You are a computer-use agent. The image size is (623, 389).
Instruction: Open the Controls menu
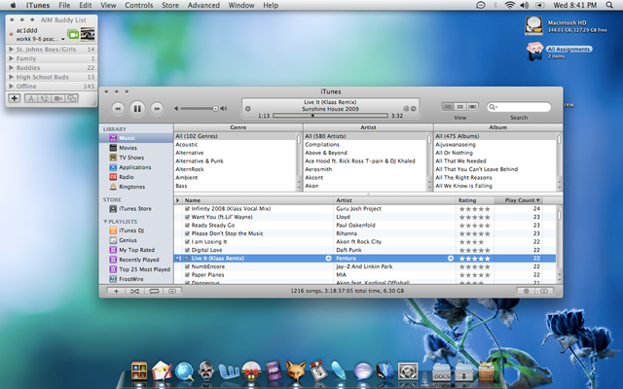pyautogui.click(x=139, y=6)
